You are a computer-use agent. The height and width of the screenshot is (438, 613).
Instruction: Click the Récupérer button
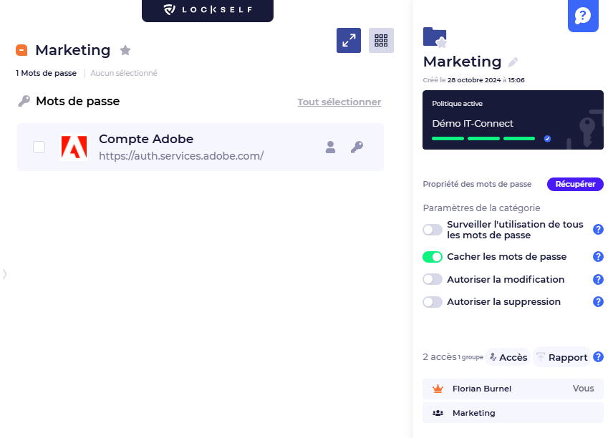[x=575, y=184]
